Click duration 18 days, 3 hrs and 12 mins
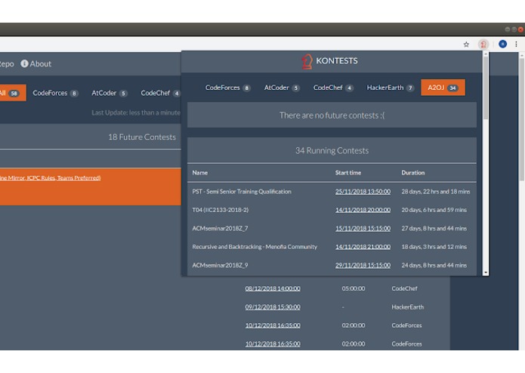This screenshot has height=373, width=525. [434, 247]
